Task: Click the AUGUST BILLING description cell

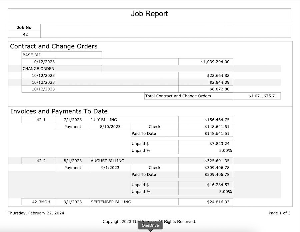Action: (x=134, y=161)
